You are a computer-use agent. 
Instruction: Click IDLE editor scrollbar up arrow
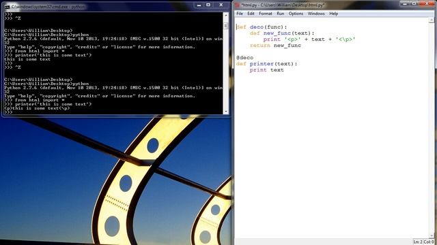(432, 20)
